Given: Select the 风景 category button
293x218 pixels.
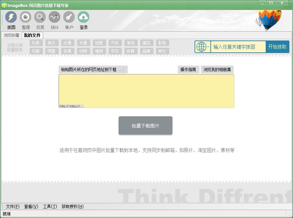Looking at the screenshot, I should (36, 42).
